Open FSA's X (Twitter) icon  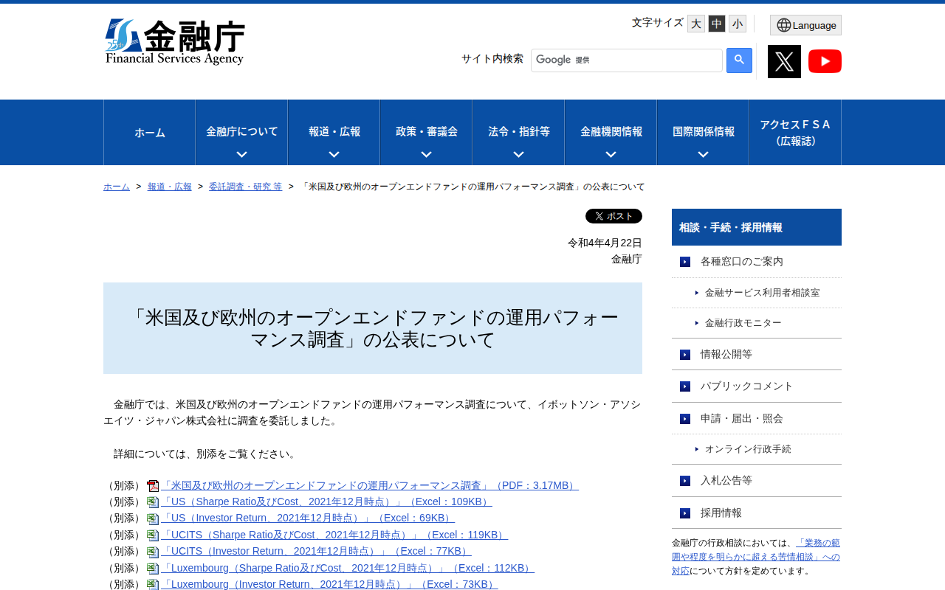pyautogui.click(x=784, y=60)
